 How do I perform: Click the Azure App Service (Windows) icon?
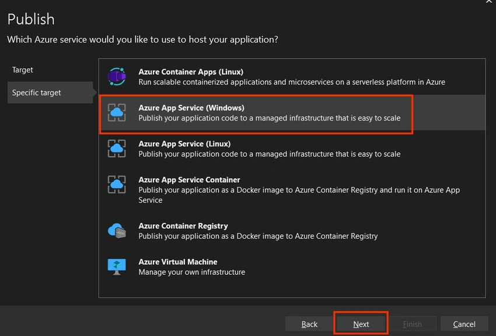(117, 112)
